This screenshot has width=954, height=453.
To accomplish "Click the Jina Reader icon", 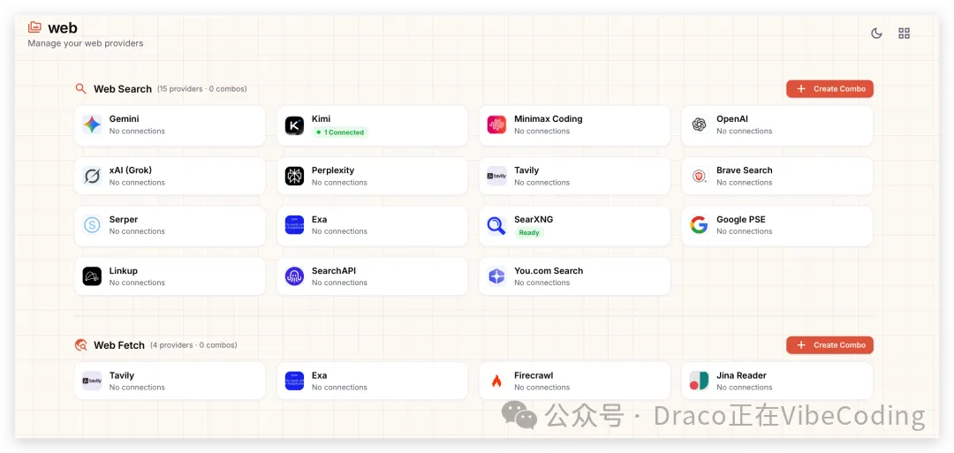I will point(699,381).
